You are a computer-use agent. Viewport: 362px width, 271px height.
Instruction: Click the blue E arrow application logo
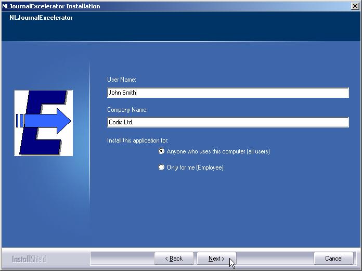click(44, 123)
